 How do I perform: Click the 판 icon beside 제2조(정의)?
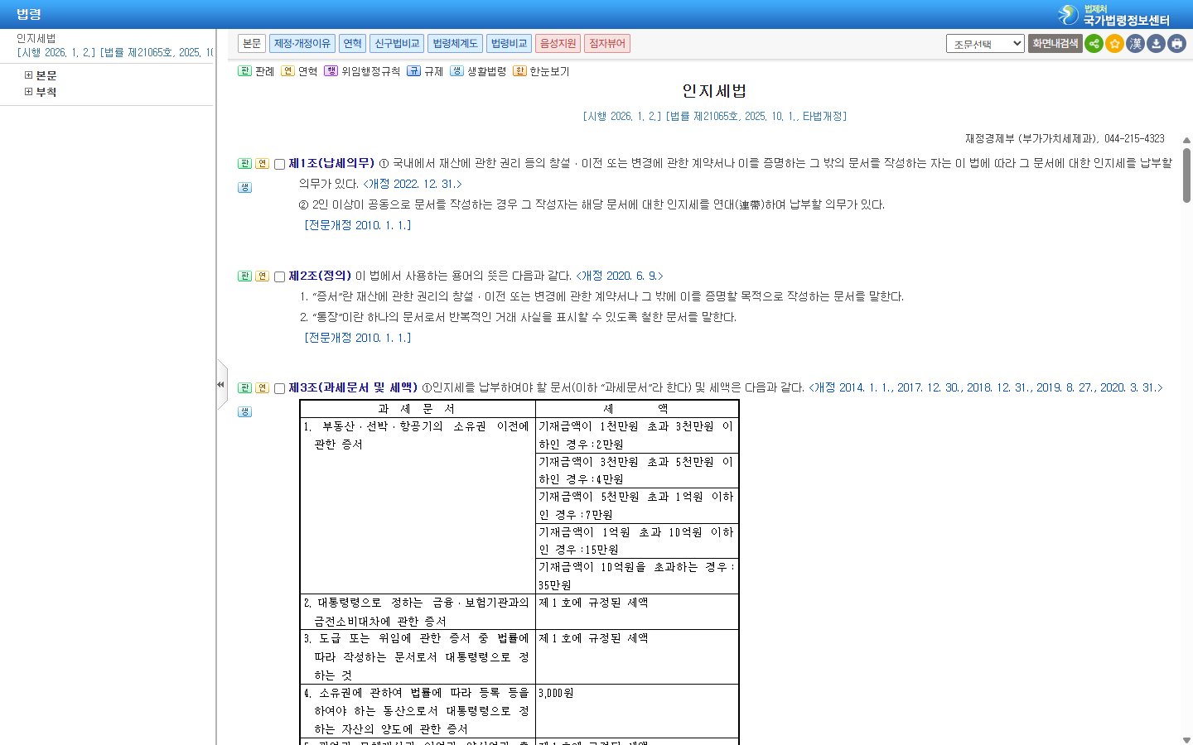coord(244,276)
